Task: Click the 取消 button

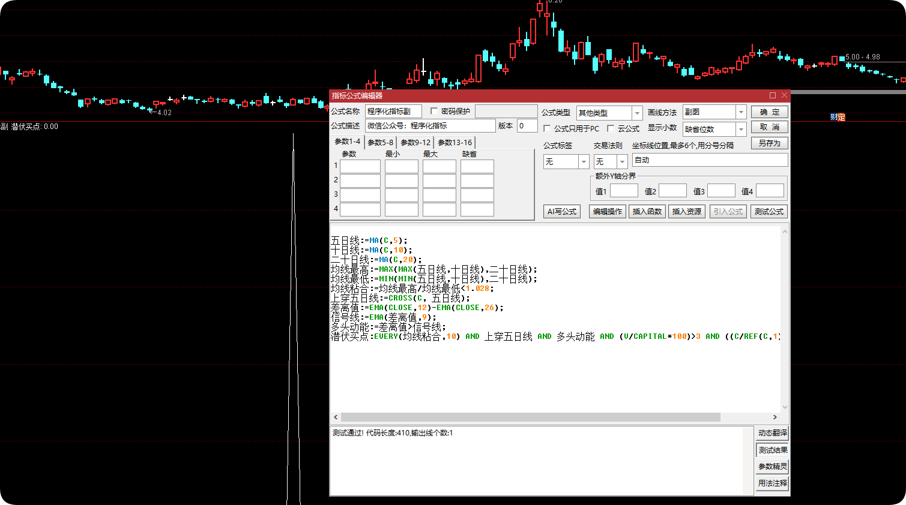Action: tap(769, 127)
